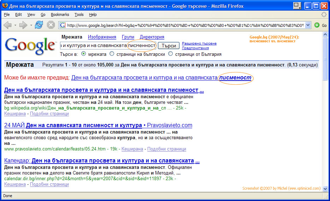330x201 pixels.
Task: Click the Forward arrow navigation button
Action: tap(23, 25)
